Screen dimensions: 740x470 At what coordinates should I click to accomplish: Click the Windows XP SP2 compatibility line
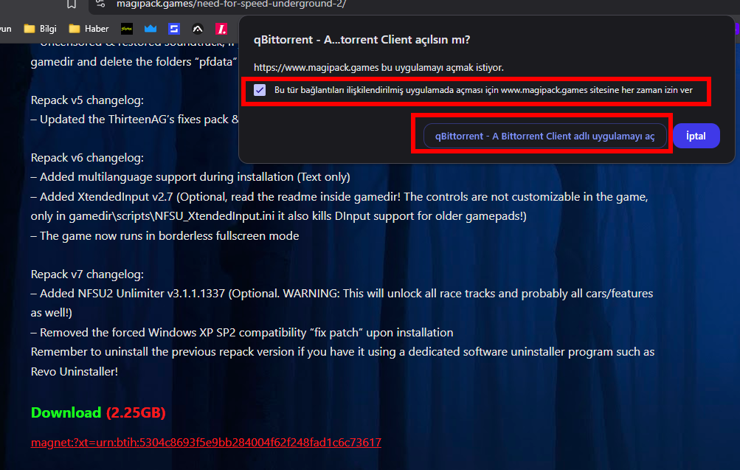coord(242,333)
